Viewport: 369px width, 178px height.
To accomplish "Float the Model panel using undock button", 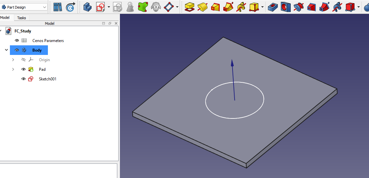I will coord(110,23).
